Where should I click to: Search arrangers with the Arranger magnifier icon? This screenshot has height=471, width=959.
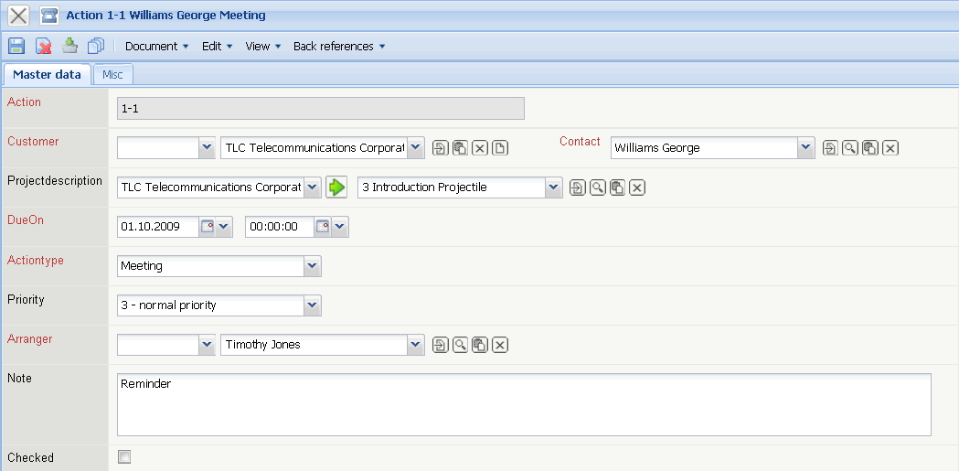(460, 345)
